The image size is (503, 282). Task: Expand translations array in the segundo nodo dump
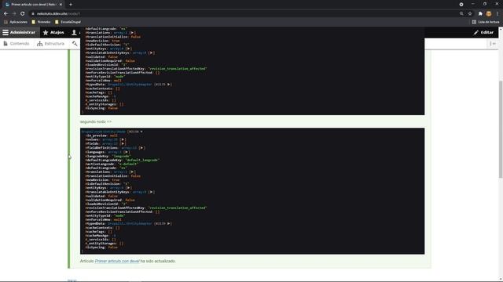coord(133,172)
